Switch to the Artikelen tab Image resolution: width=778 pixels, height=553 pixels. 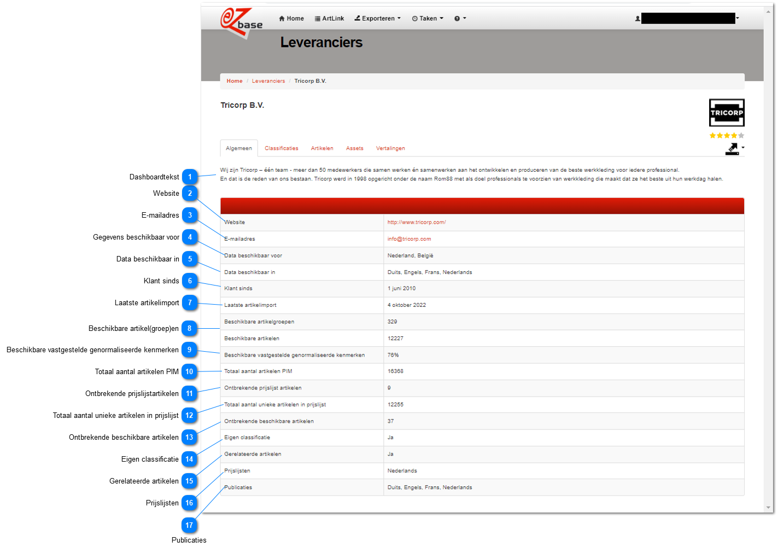(322, 148)
